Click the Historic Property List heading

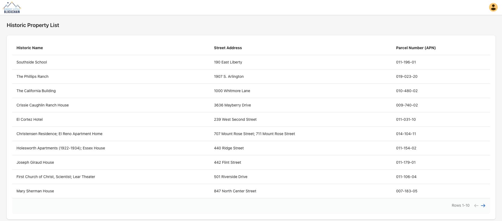tap(33, 25)
